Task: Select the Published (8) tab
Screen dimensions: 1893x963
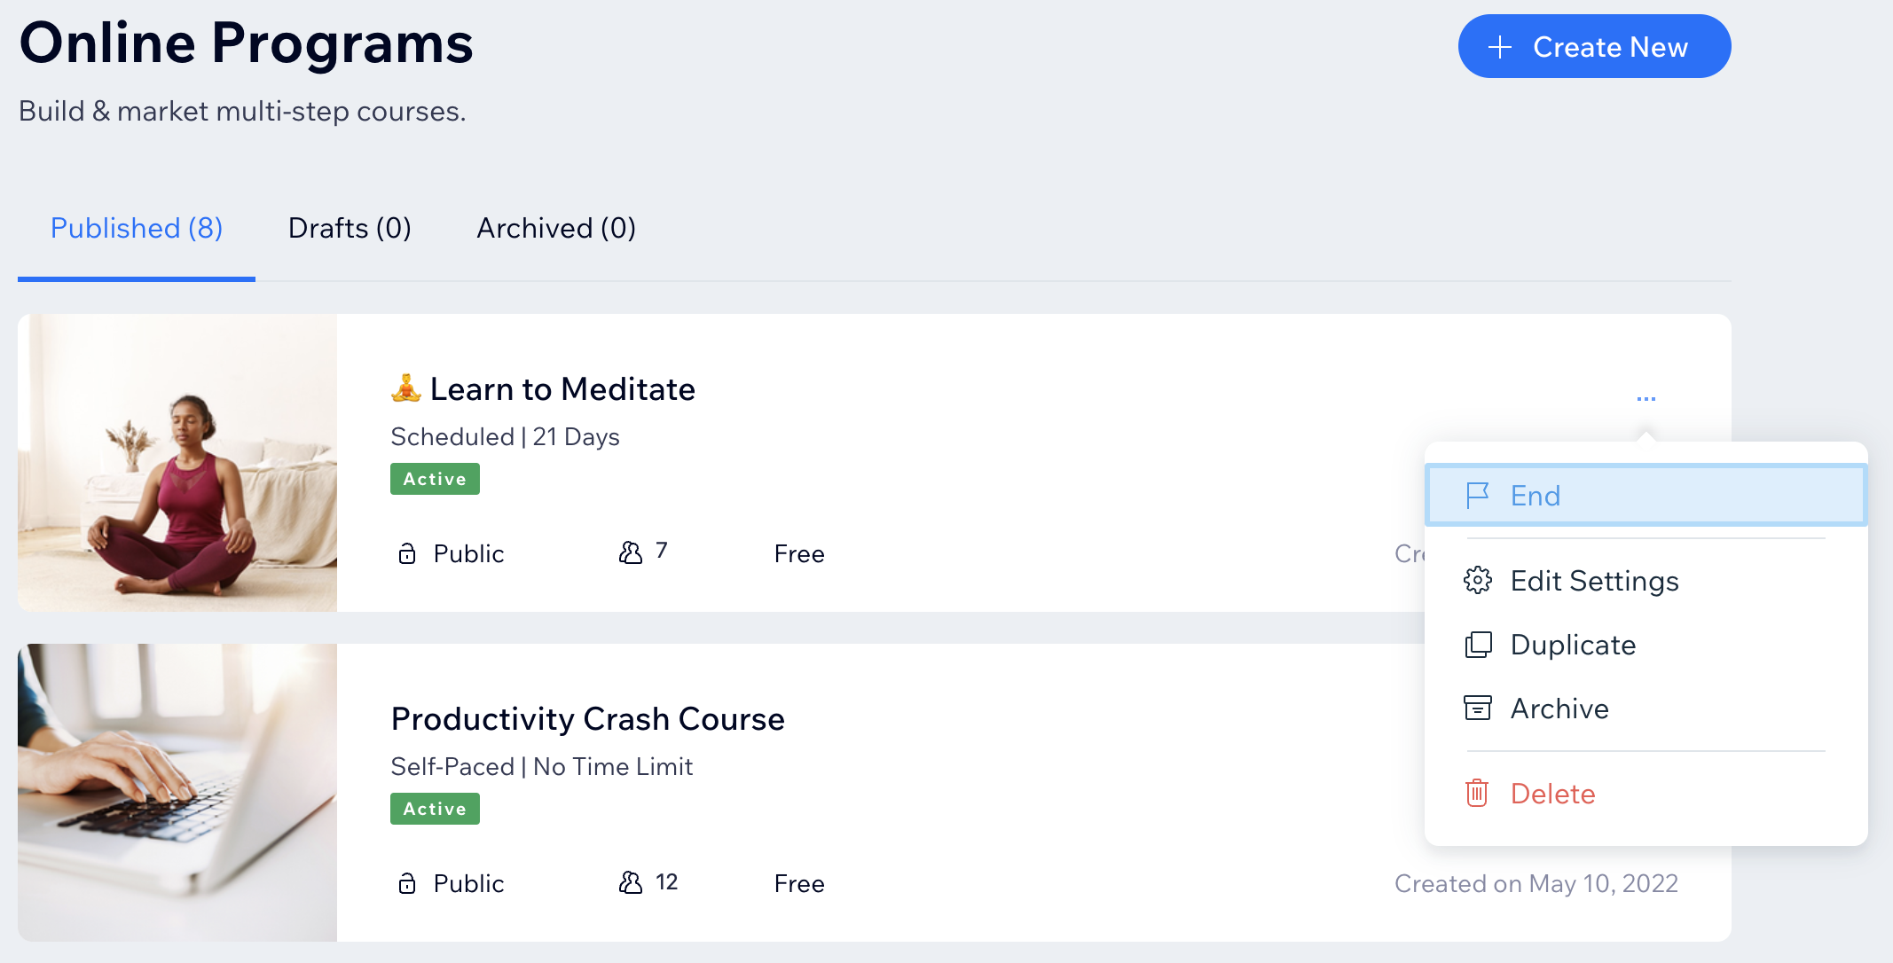Action: pyautogui.click(x=137, y=228)
